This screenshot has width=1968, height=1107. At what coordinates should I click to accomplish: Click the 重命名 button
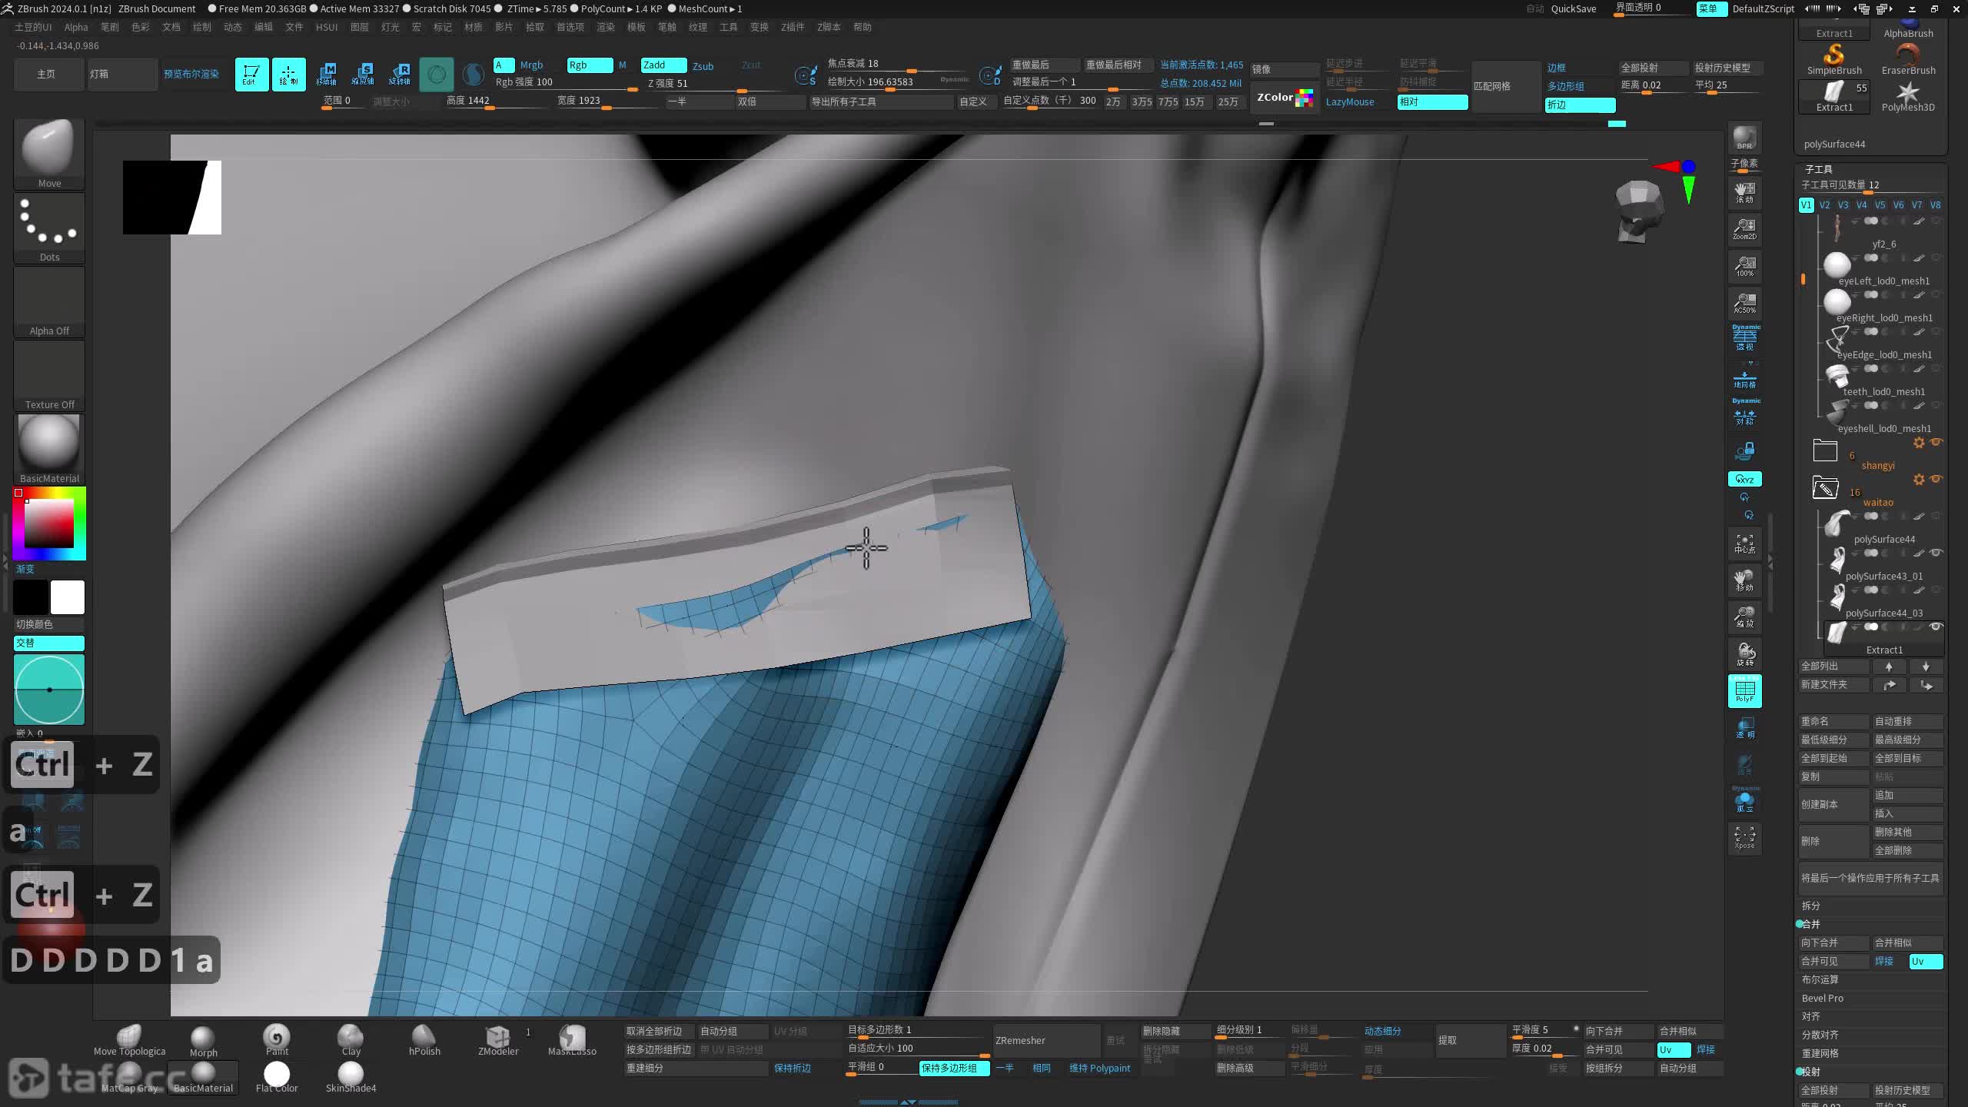point(1834,721)
